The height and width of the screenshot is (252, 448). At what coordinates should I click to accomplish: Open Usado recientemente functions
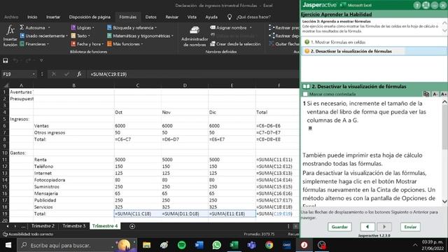[43, 36]
